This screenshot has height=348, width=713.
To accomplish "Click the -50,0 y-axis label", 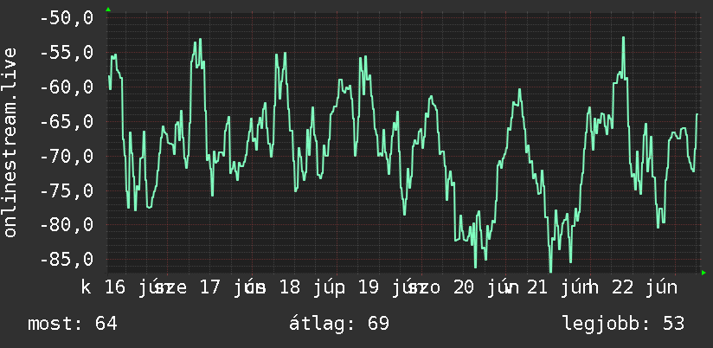I will pos(67,19).
